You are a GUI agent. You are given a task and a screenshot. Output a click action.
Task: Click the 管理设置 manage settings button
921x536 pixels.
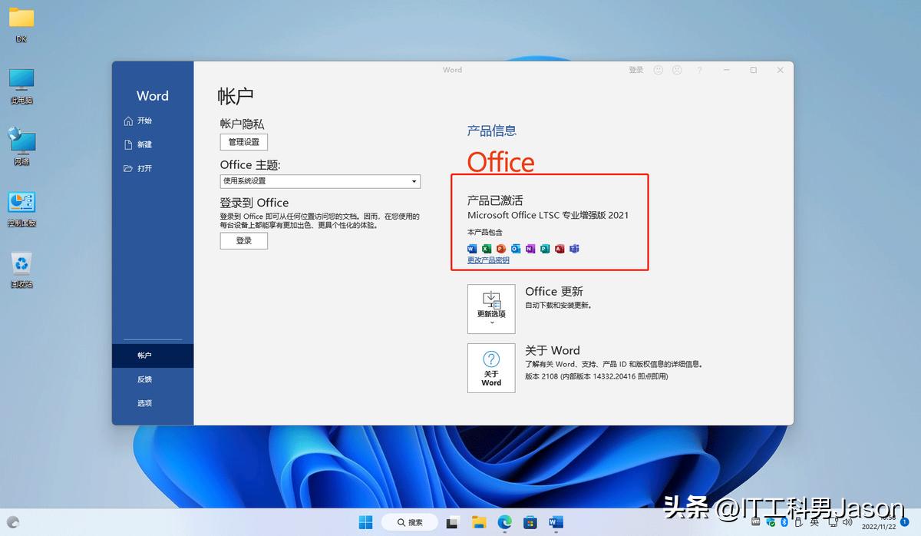[x=244, y=142]
